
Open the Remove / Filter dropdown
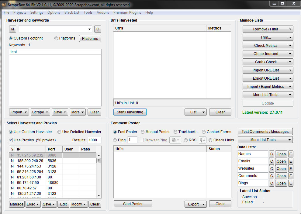coord(268,29)
